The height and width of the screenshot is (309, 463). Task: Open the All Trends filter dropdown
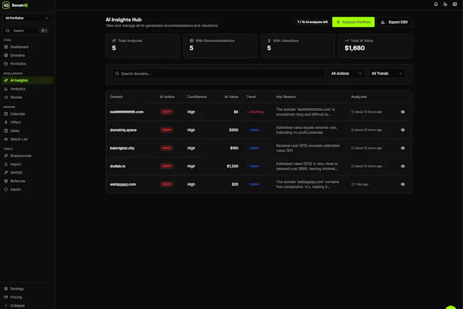pos(387,73)
